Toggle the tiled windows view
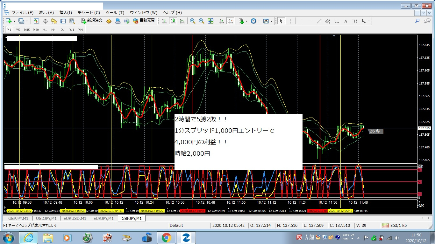Image resolution: width=435 pixels, height=244 pixels. click(x=210, y=21)
